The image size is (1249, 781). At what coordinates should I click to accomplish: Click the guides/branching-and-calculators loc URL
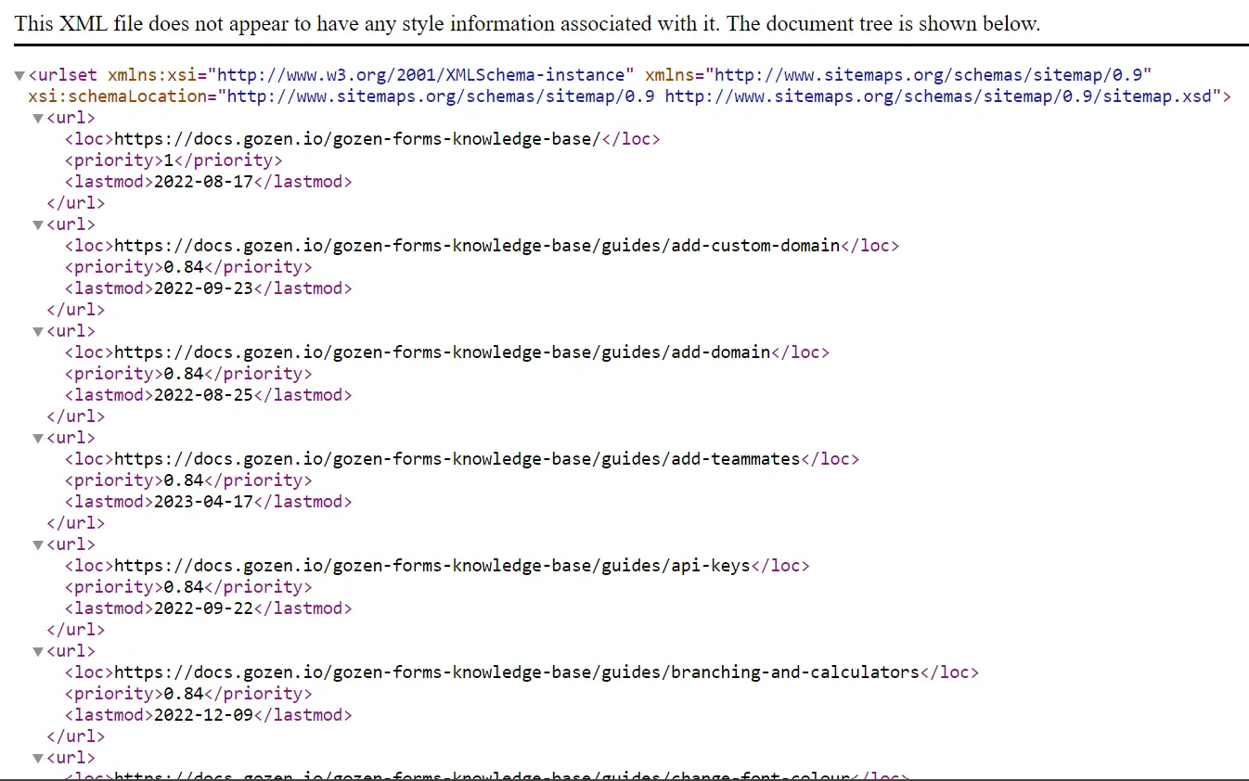[517, 672]
